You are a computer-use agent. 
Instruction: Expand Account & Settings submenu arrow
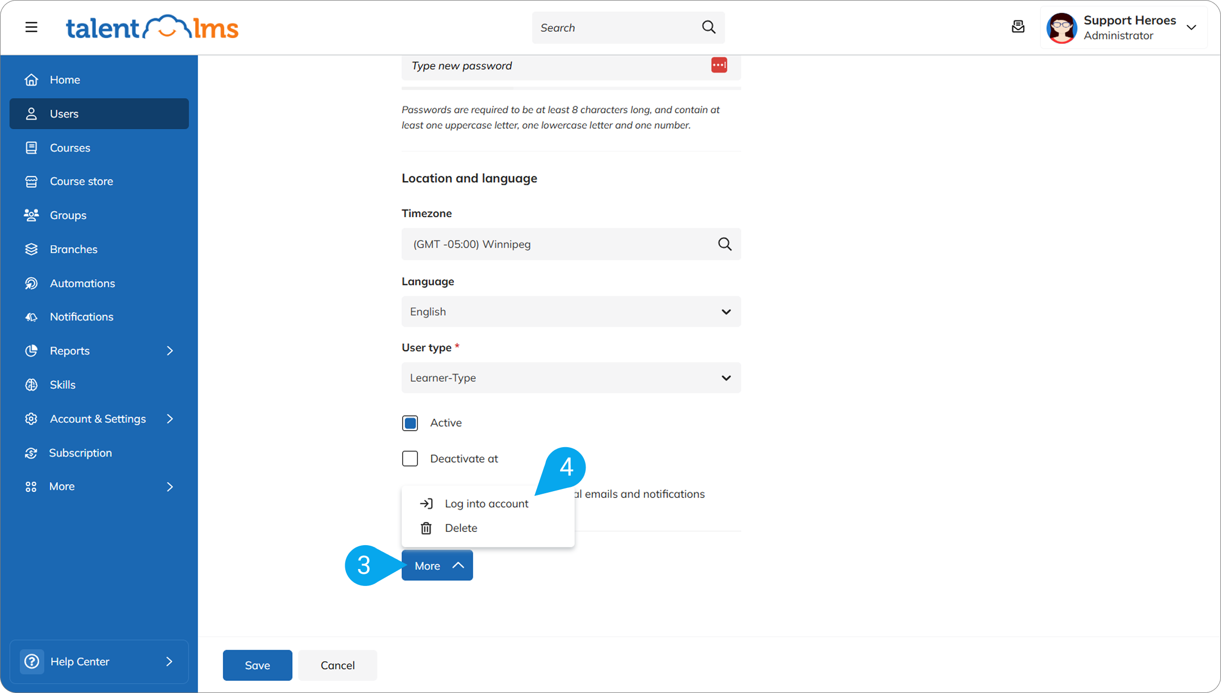tap(170, 419)
